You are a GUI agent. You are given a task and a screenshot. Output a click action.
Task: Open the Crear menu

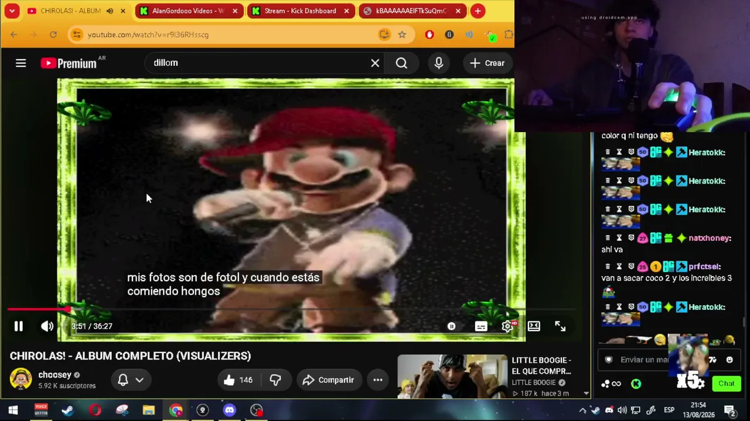(487, 63)
